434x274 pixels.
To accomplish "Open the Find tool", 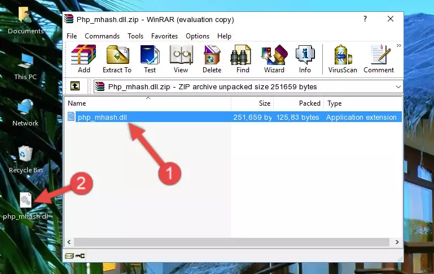I will 243,59.
